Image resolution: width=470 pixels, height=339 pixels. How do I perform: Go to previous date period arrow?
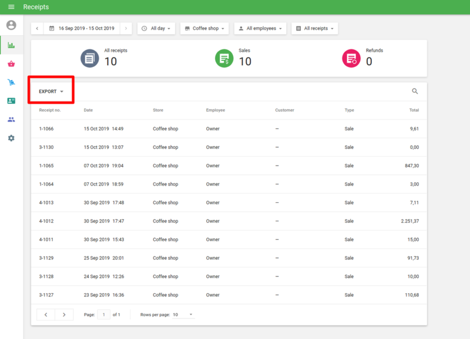pos(37,28)
